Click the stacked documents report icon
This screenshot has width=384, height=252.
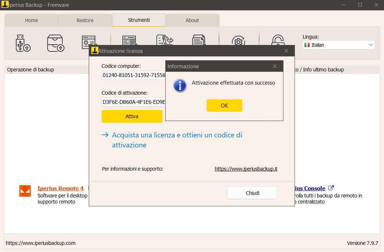199,40
